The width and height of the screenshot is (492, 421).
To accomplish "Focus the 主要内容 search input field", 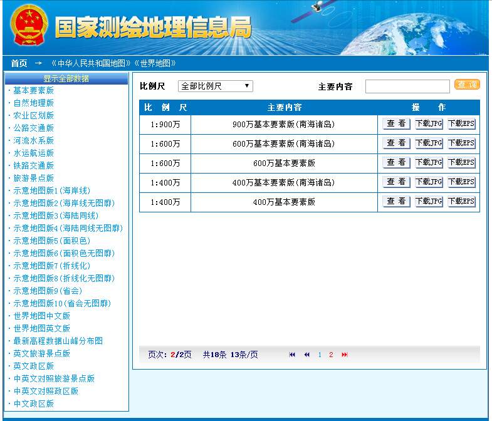I will click(407, 86).
